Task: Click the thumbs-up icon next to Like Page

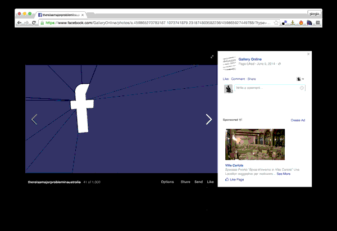Action: tap(227, 179)
